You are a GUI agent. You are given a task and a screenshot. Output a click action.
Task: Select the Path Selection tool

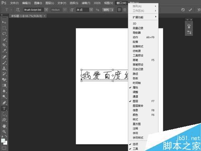point(4,114)
